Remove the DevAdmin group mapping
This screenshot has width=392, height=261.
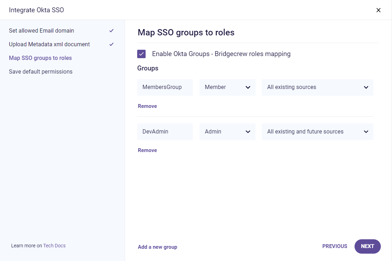point(147,150)
